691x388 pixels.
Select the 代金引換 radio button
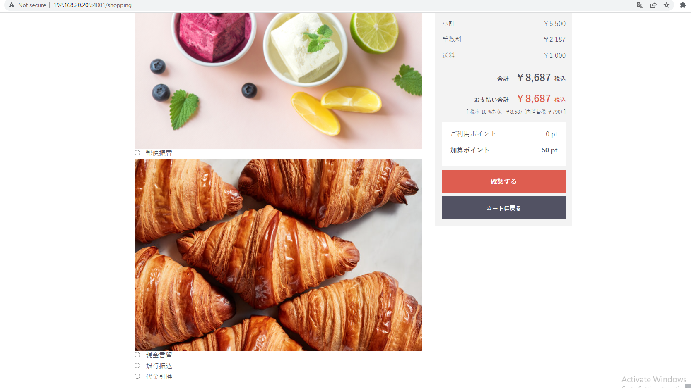(137, 376)
